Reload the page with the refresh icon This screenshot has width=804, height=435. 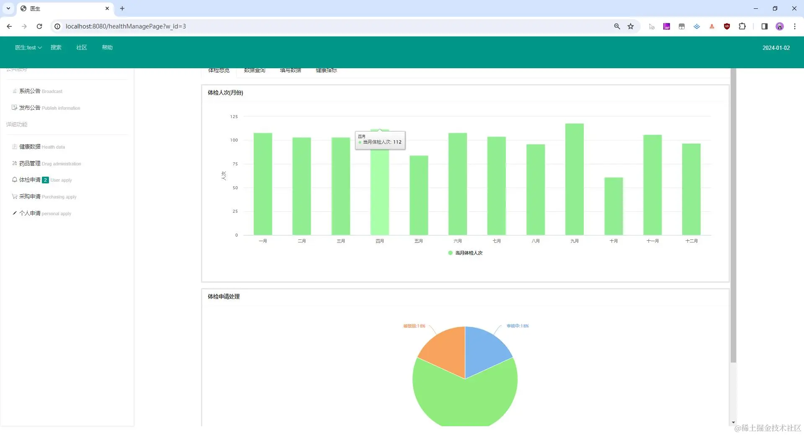39,26
